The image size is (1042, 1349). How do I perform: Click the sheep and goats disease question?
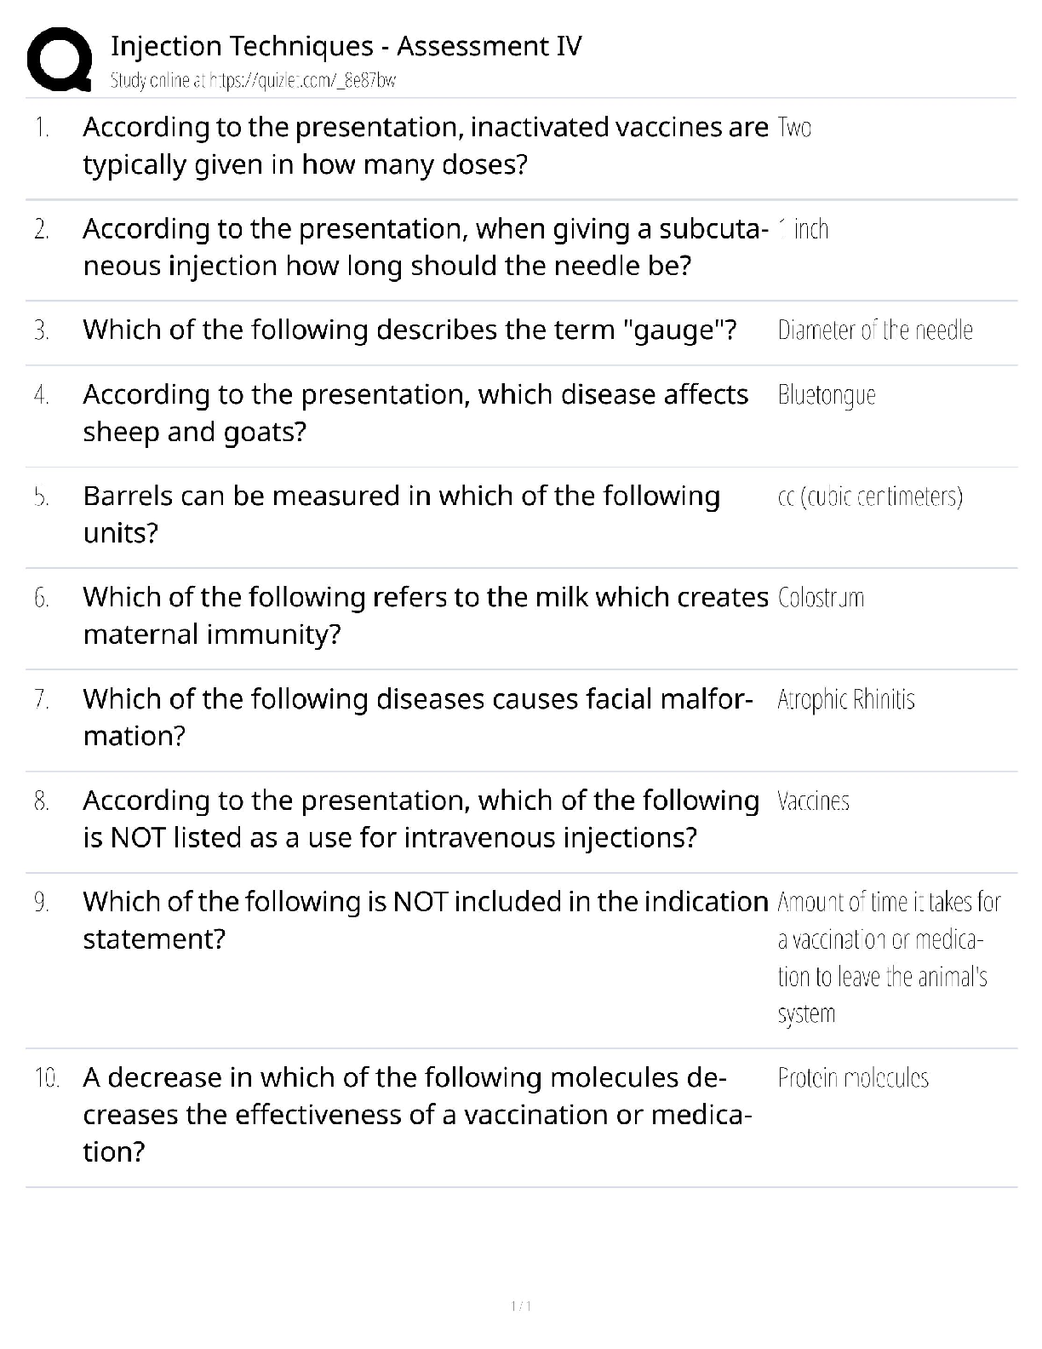pyautogui.click(x=415, y=413)
